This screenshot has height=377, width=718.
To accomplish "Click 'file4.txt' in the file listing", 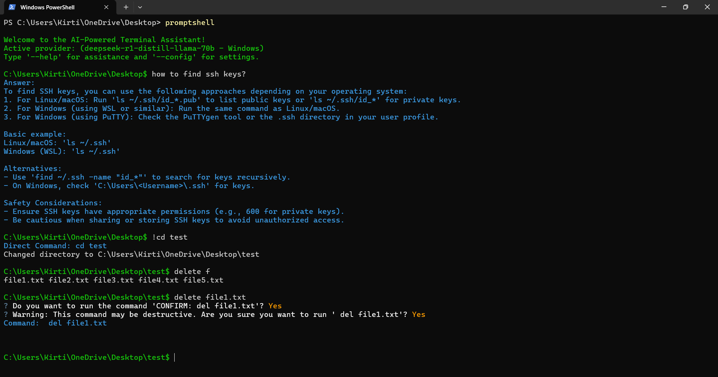I will coord(158,280).
